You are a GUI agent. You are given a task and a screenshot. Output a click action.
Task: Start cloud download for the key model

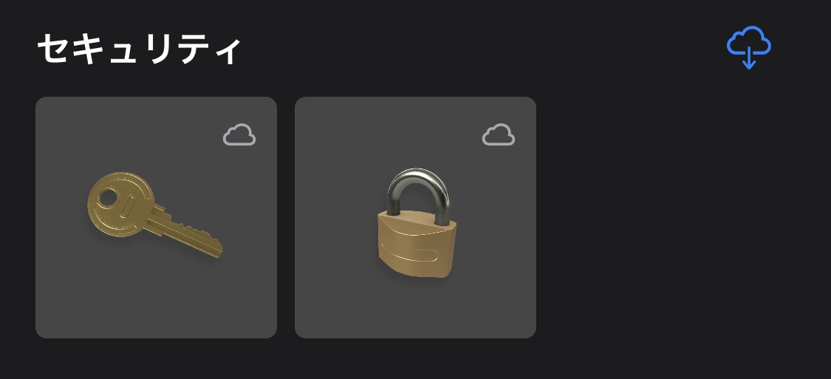point(239,134)
